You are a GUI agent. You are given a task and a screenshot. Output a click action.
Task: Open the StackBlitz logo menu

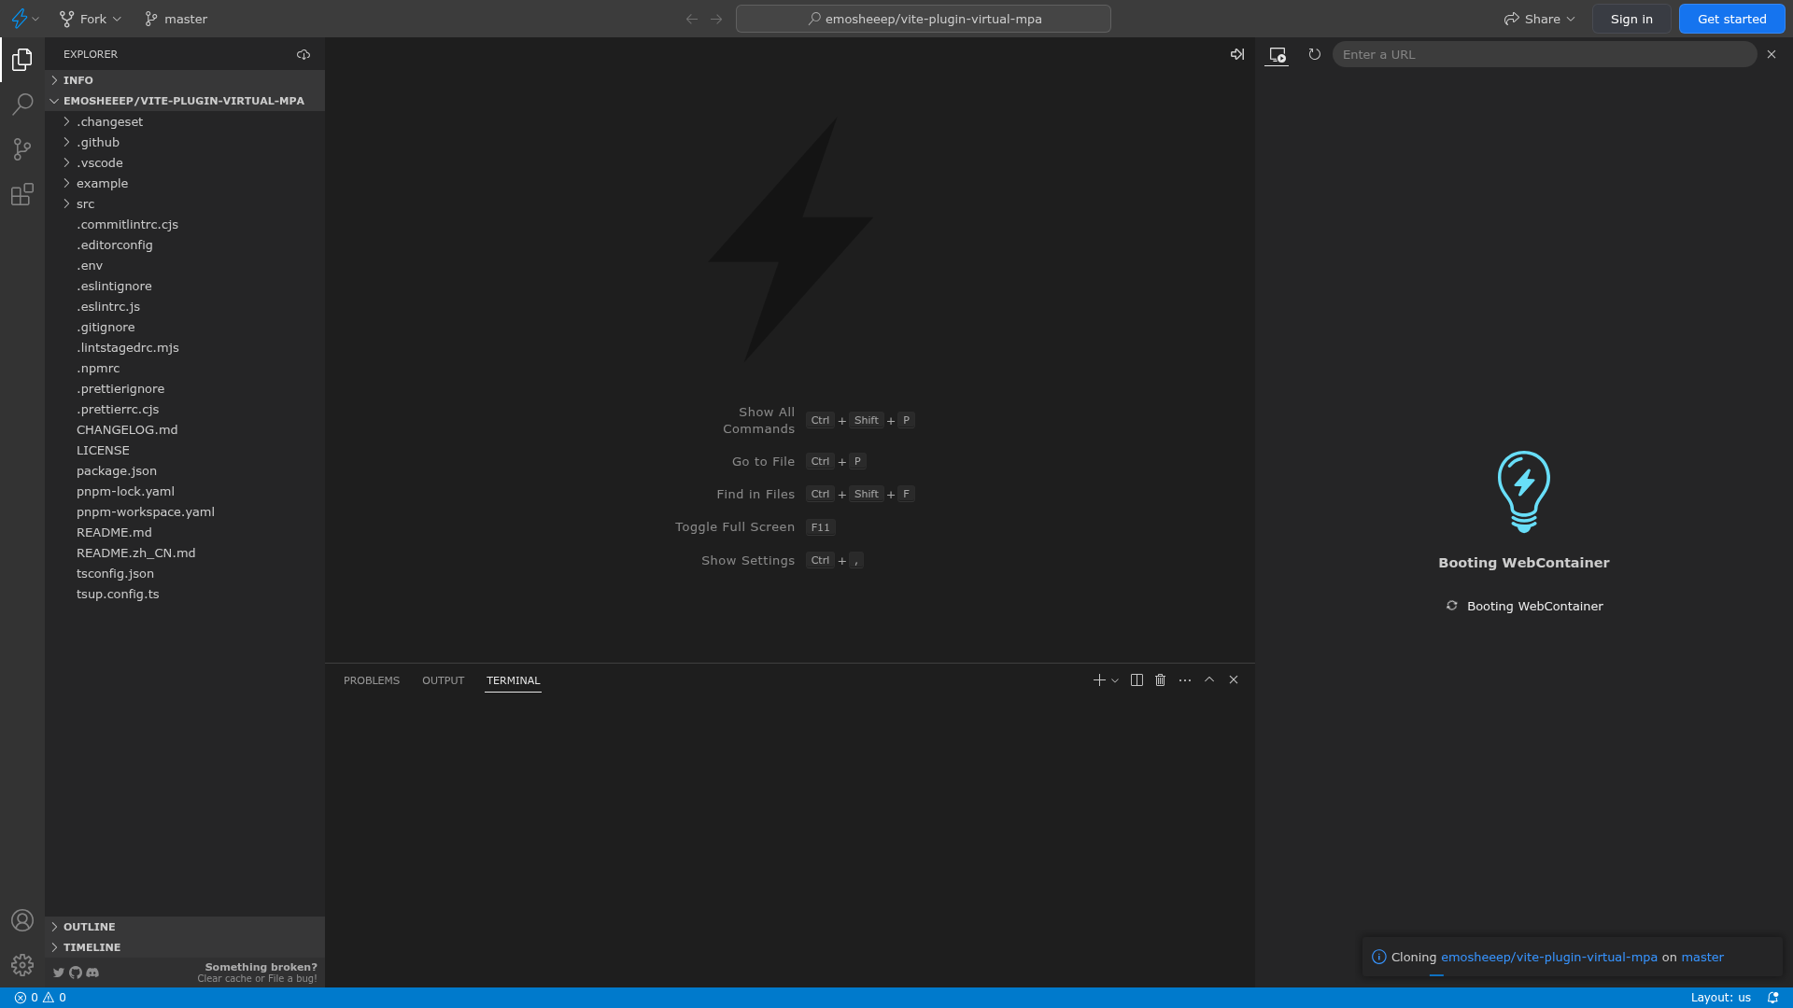click(24, 19)
